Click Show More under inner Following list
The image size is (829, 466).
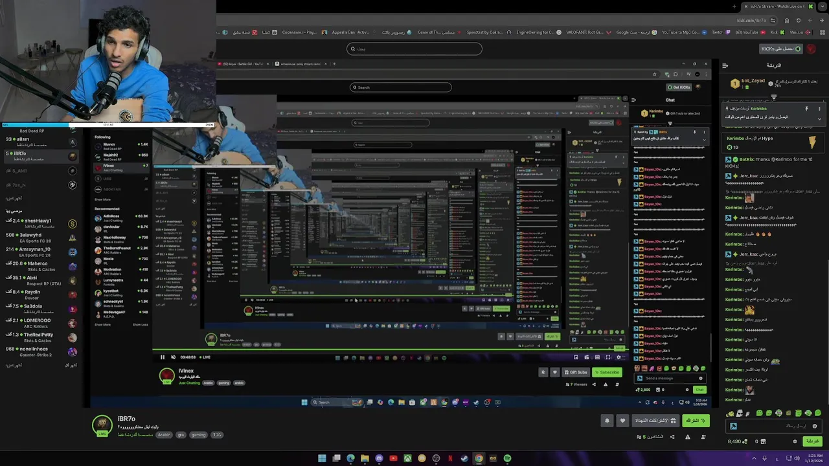pos(102,199)
